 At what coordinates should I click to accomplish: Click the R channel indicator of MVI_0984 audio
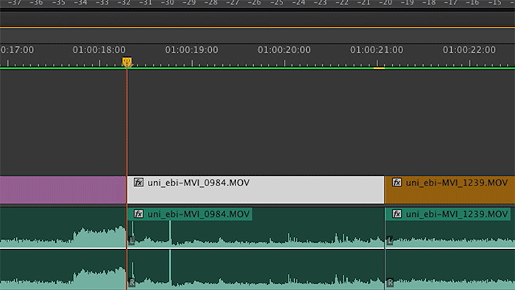click(132, 282)
